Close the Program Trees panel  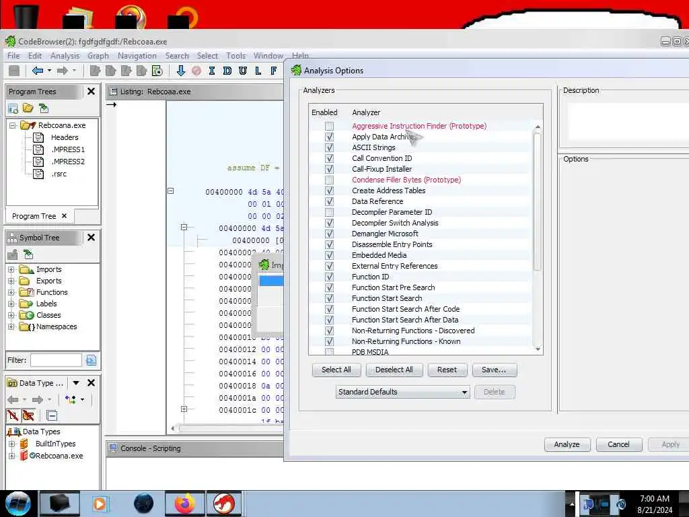point(91,92)
